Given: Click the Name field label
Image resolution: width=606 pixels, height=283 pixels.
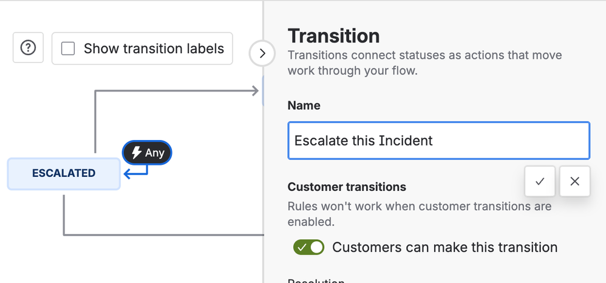Looking at the screenshot, I should (x=304, y=105).
